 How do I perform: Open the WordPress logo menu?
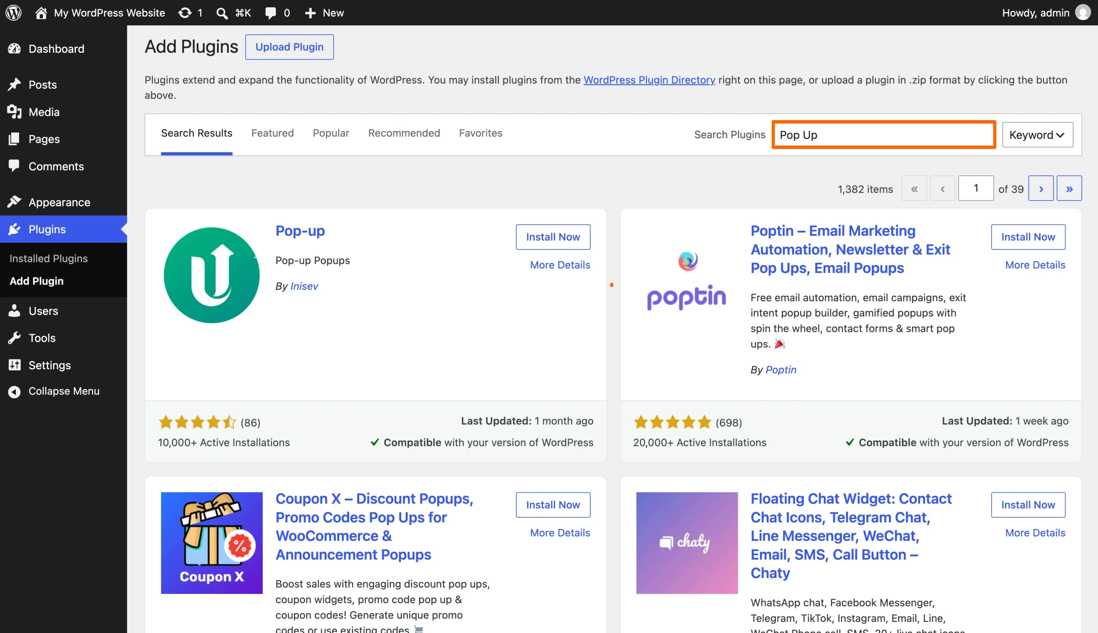coord(13,12)
